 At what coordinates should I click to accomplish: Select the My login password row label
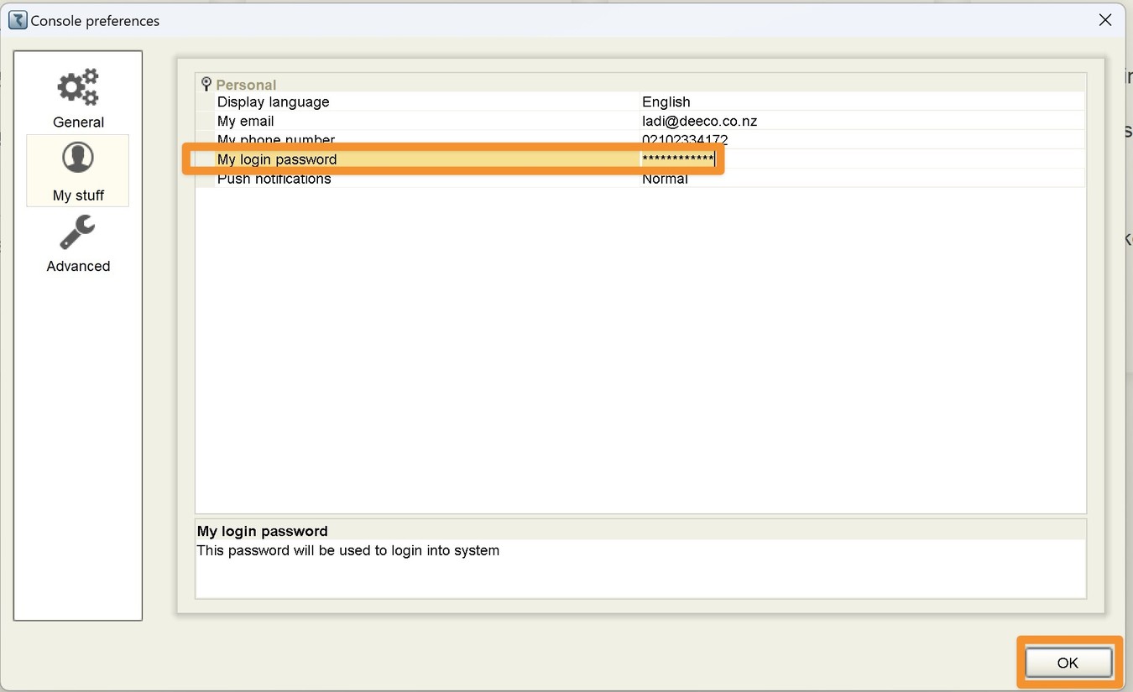[x=277, y=159]
